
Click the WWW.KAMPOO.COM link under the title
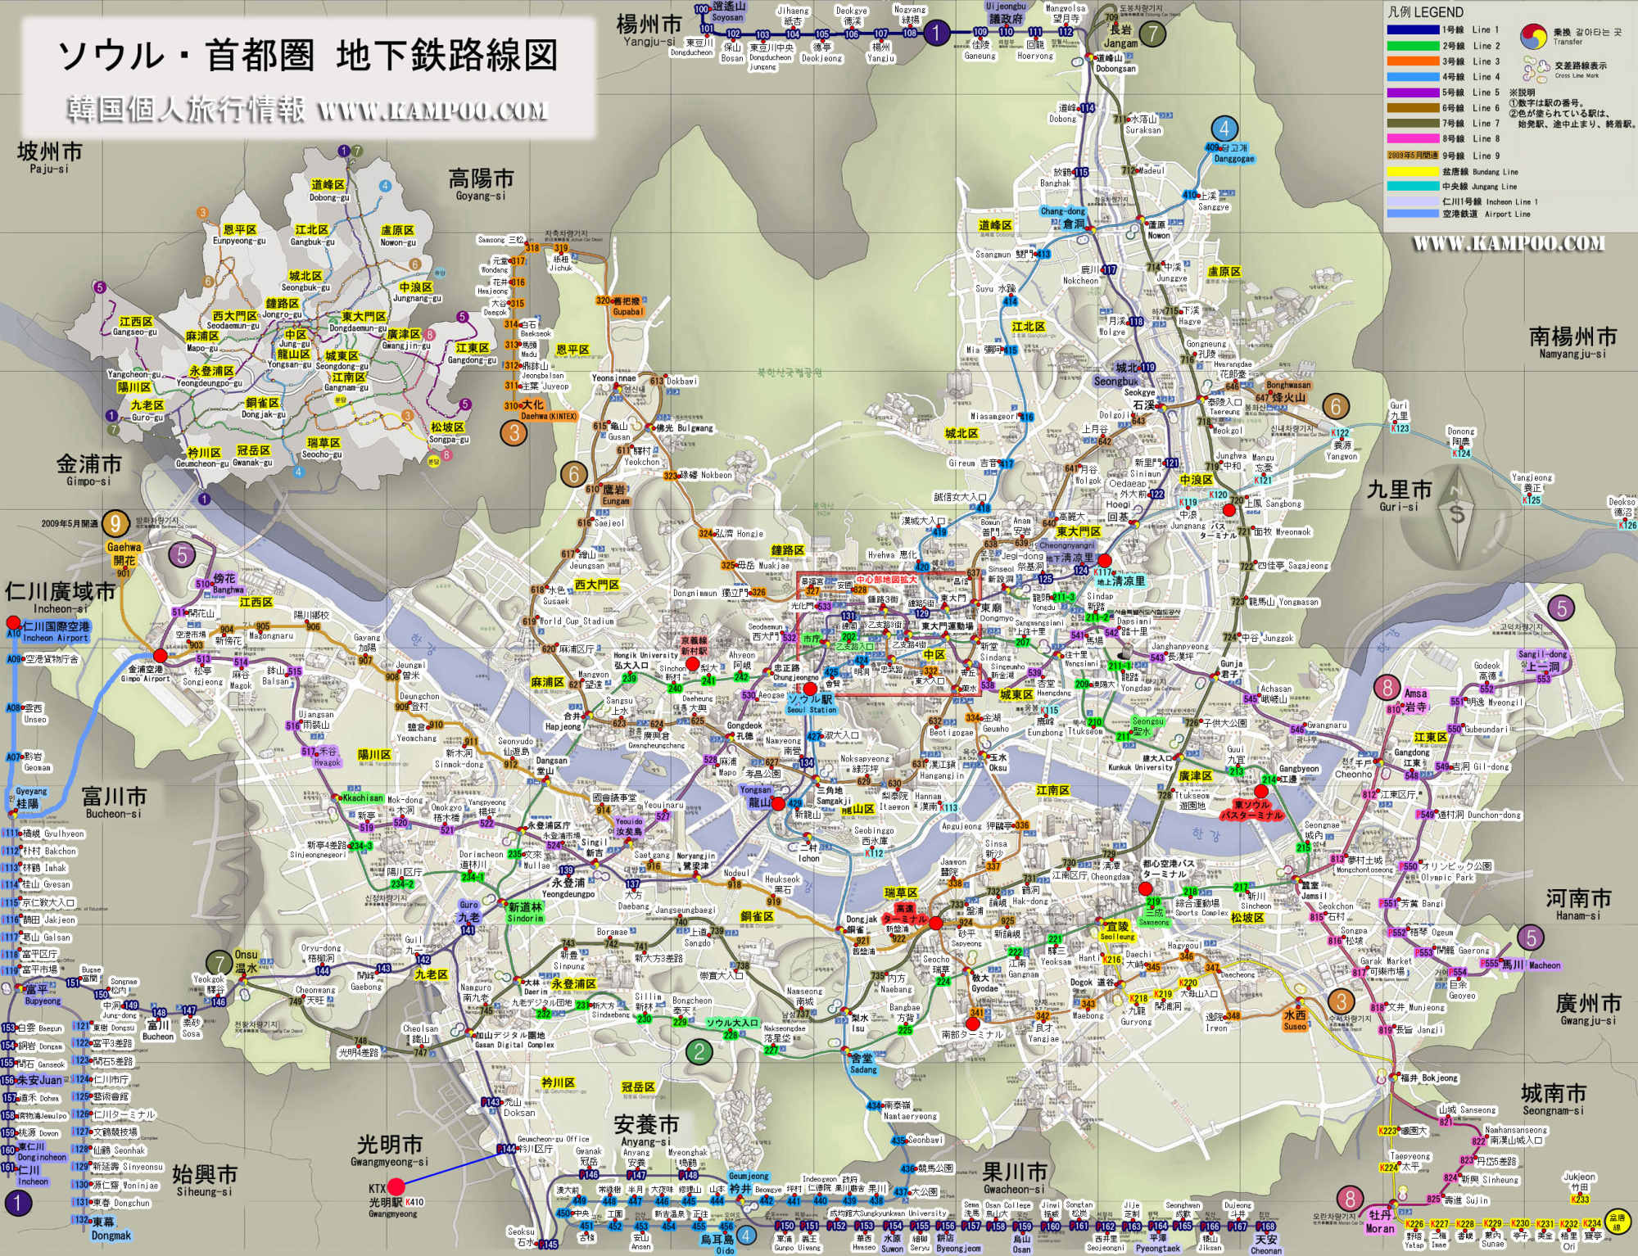click(432, 111)
